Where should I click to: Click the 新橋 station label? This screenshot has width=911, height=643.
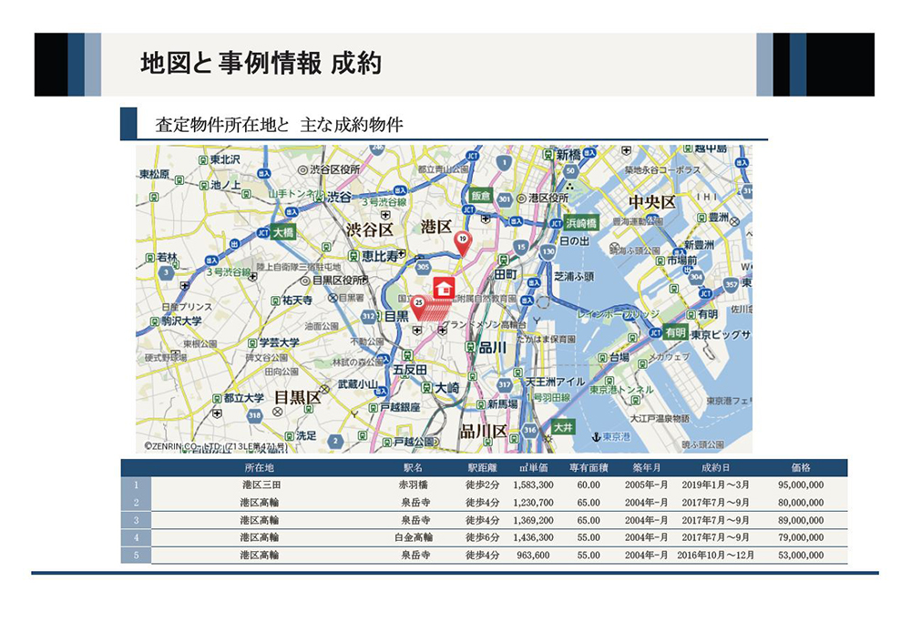568,155
